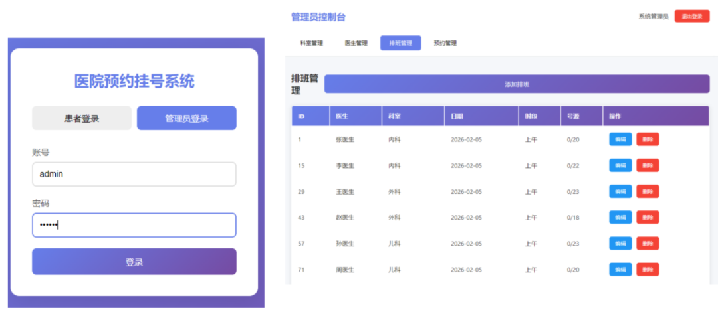718x318 pixels.
Task: Open the 医生管理 tab
Action: [x=356, y=43]
